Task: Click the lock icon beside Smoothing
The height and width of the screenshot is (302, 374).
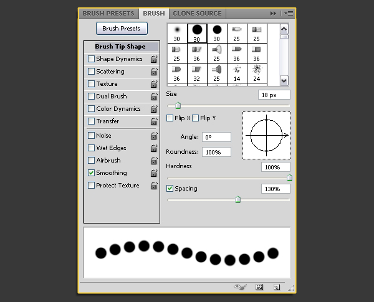Action: tap(153, 173)
